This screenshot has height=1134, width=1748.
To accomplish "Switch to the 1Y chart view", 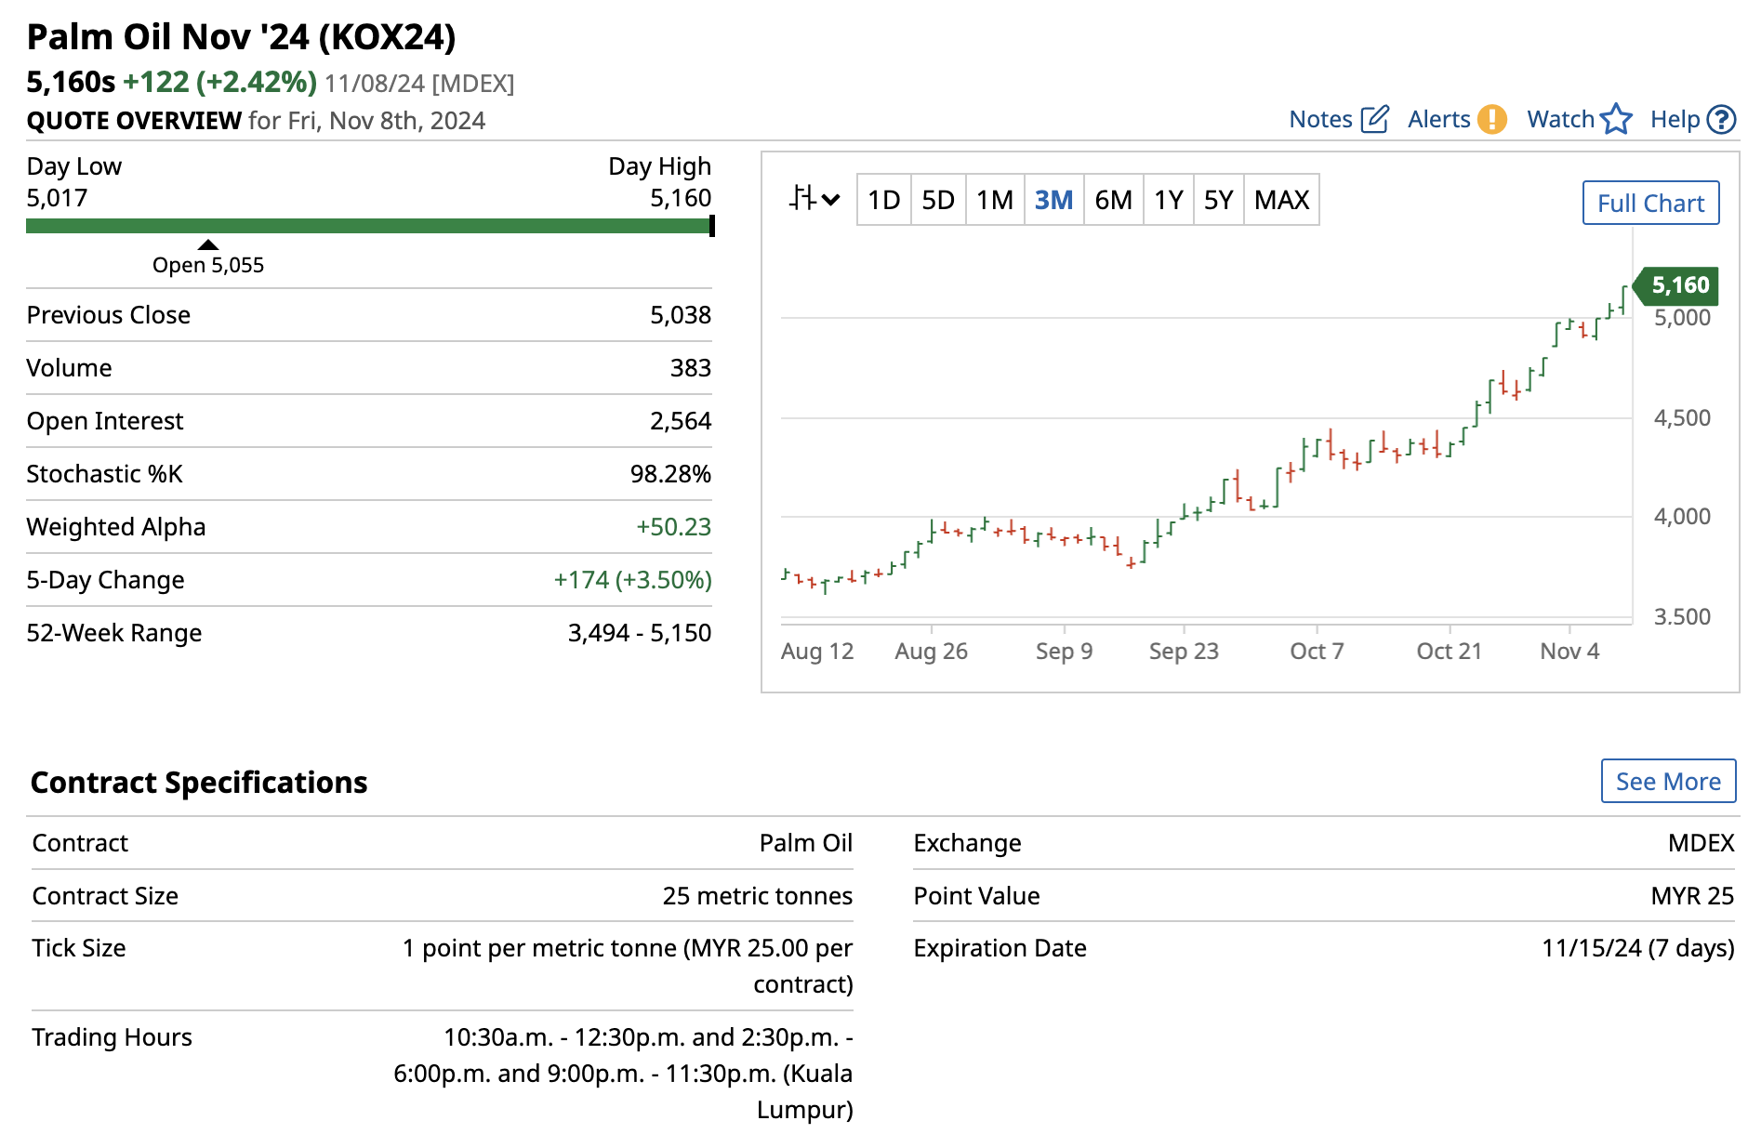I will [1168, 200].
